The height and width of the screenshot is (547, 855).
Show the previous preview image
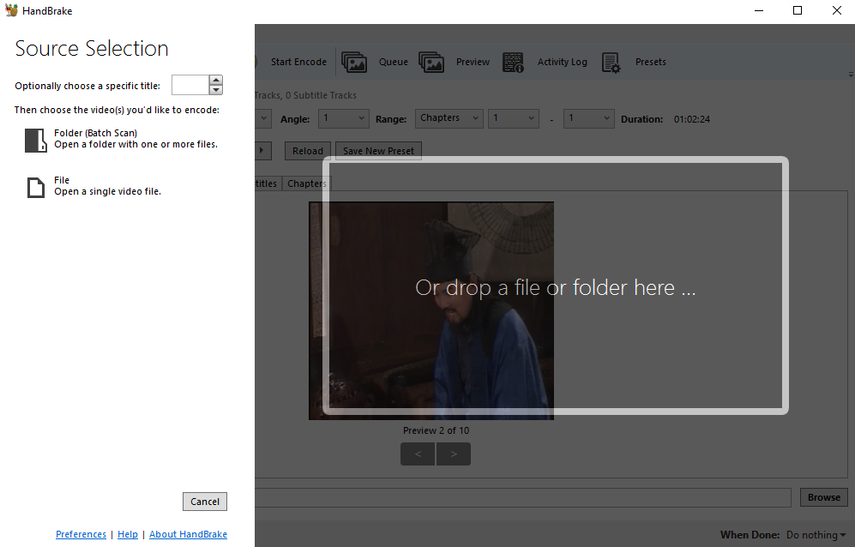click(418, 454)
